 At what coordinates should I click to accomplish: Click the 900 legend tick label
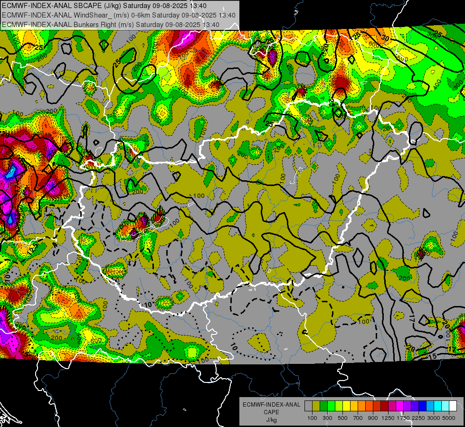pos(373,418)
